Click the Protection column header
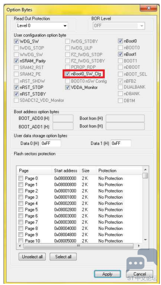This screenshot has width=161, height=285. [119, 170]
